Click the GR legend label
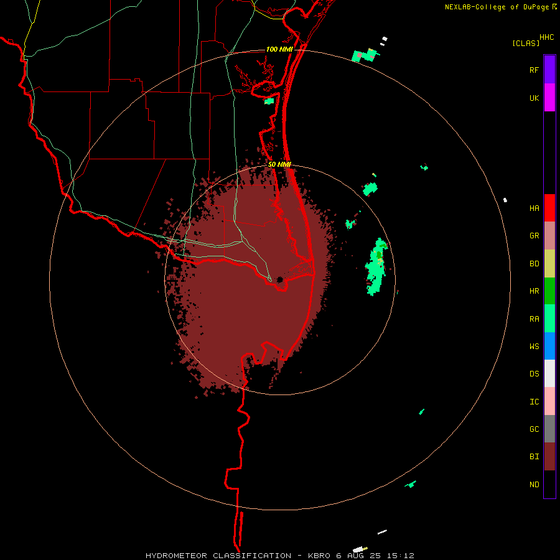 [534, 236]
